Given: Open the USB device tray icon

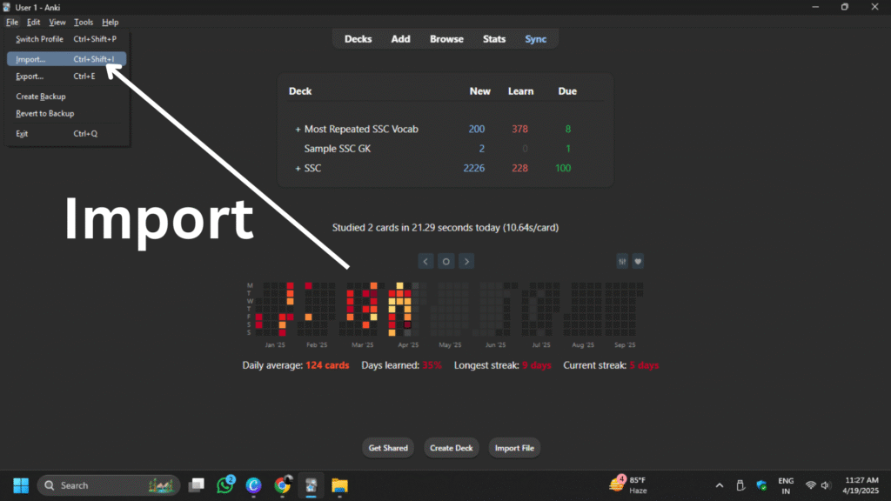Looking at the screenshot, I should (740, 485).
